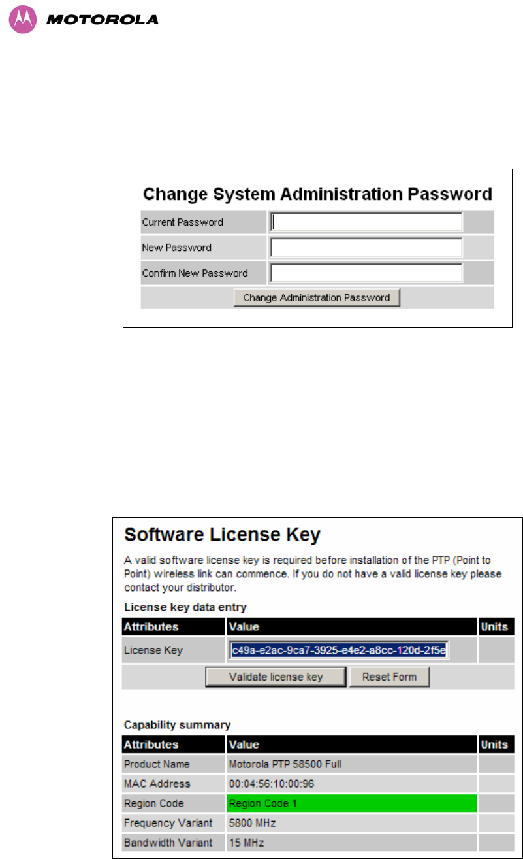The width and height of the screenshot is (523, 859).
Task: Click the Region Code attribute label
Action: [x=153, y=803]
